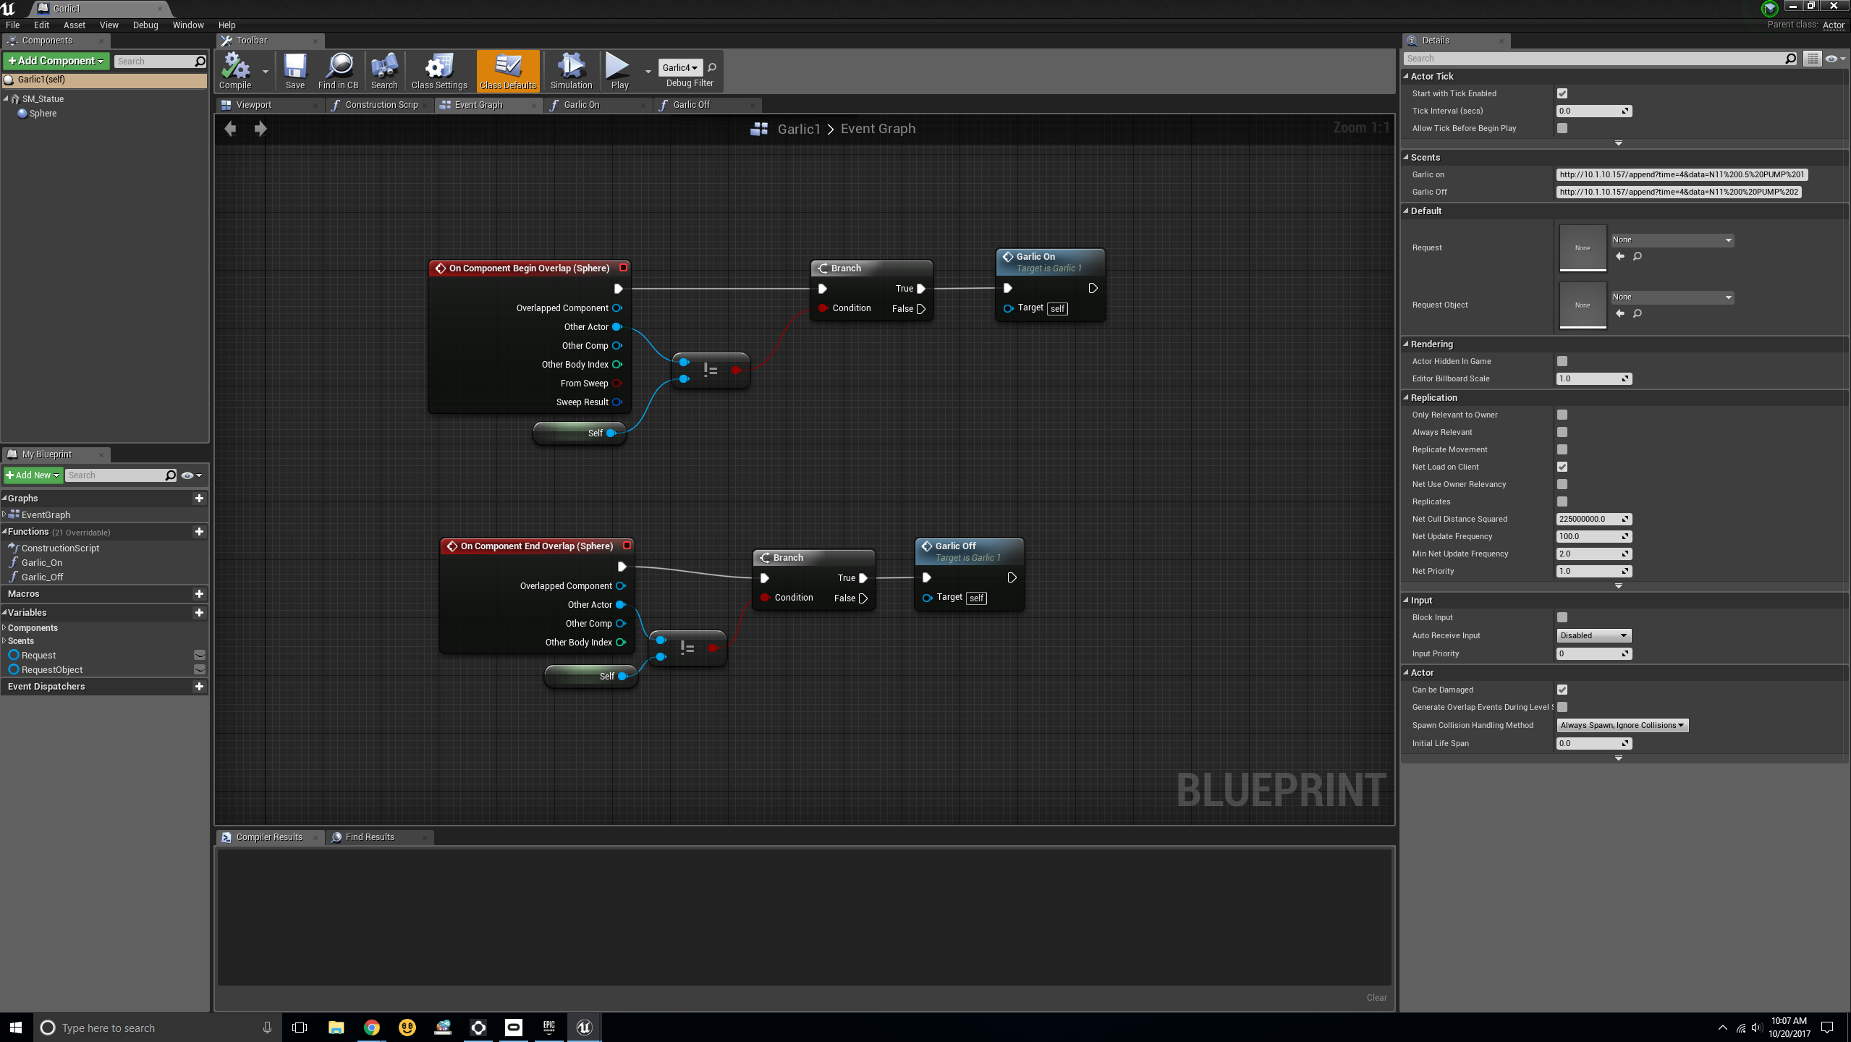Open Compile options dropdown arrow
1851x1042 pixels.
[265, 71]
